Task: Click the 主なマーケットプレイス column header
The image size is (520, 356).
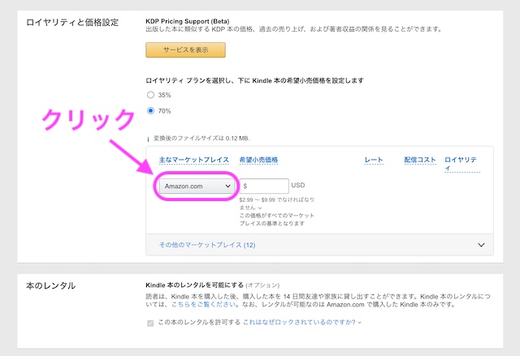Action: [193, 161]
